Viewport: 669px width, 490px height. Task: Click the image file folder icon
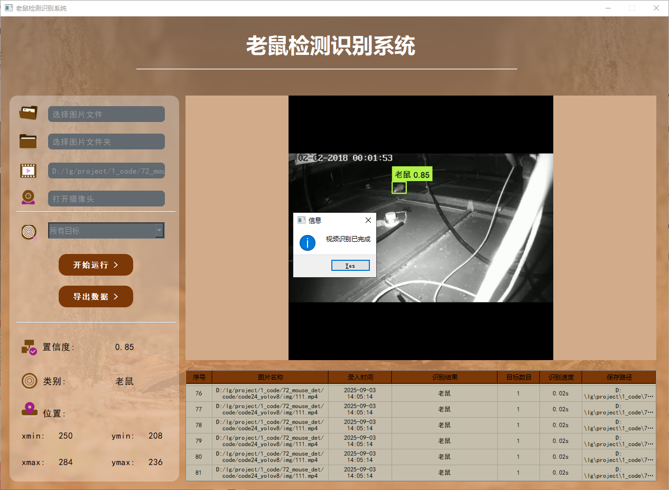[x=29, y=113]
